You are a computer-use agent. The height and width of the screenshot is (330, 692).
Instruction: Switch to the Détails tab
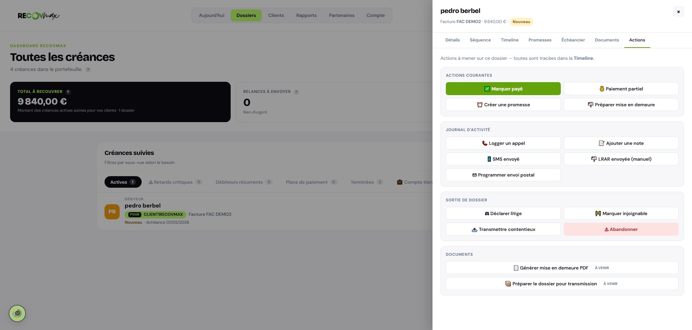[x=452, y=40]
